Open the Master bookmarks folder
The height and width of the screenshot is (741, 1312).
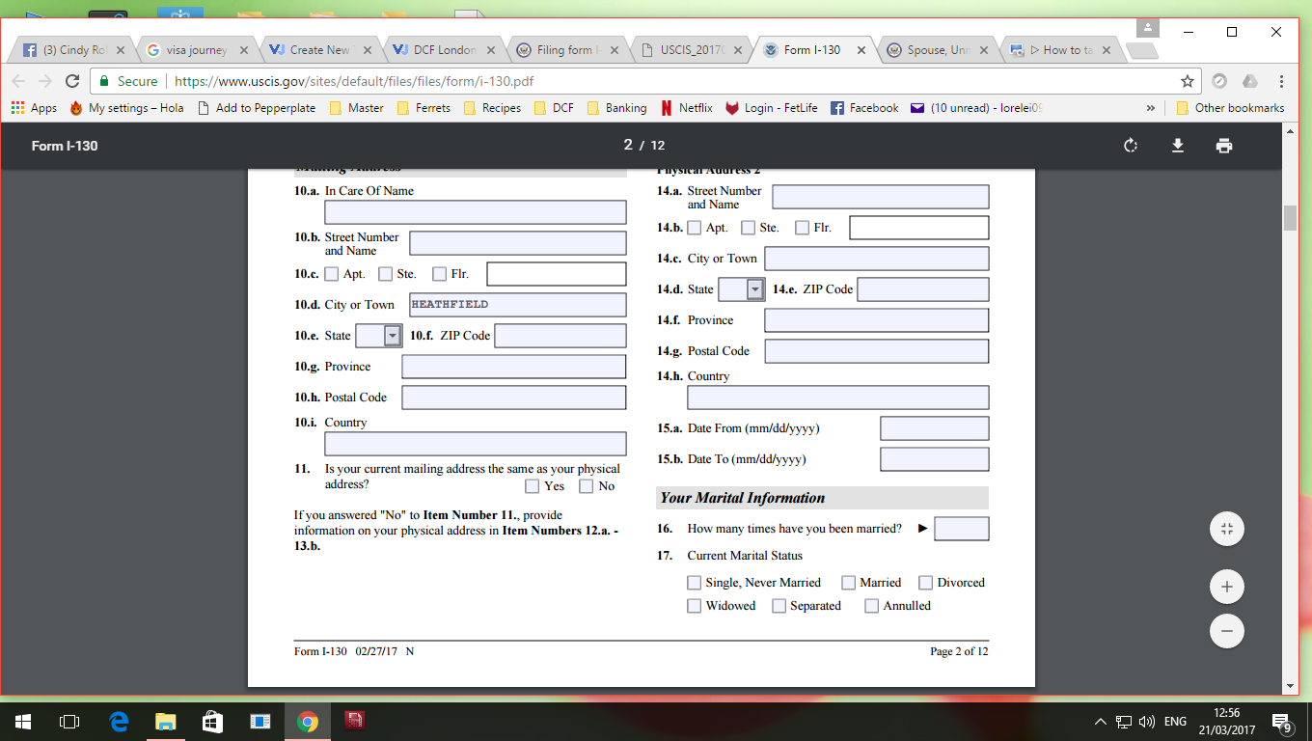[356, 108]
